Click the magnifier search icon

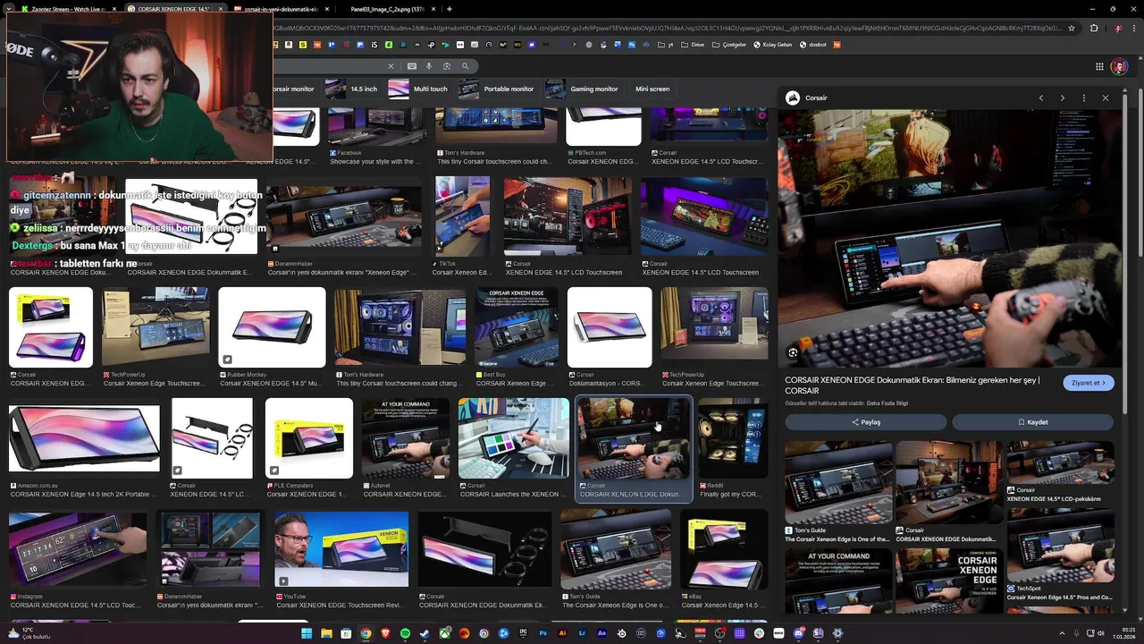(465, 65)
